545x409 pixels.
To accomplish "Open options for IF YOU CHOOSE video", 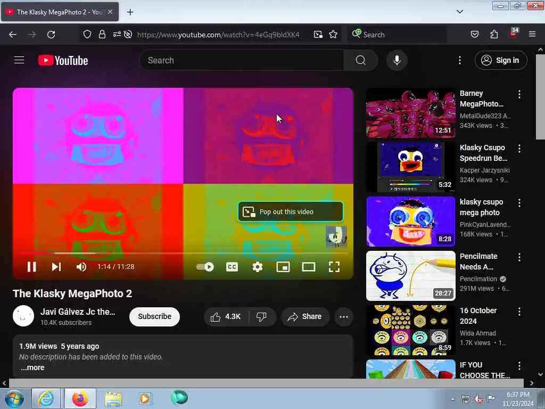I will [x=519, y=366].
